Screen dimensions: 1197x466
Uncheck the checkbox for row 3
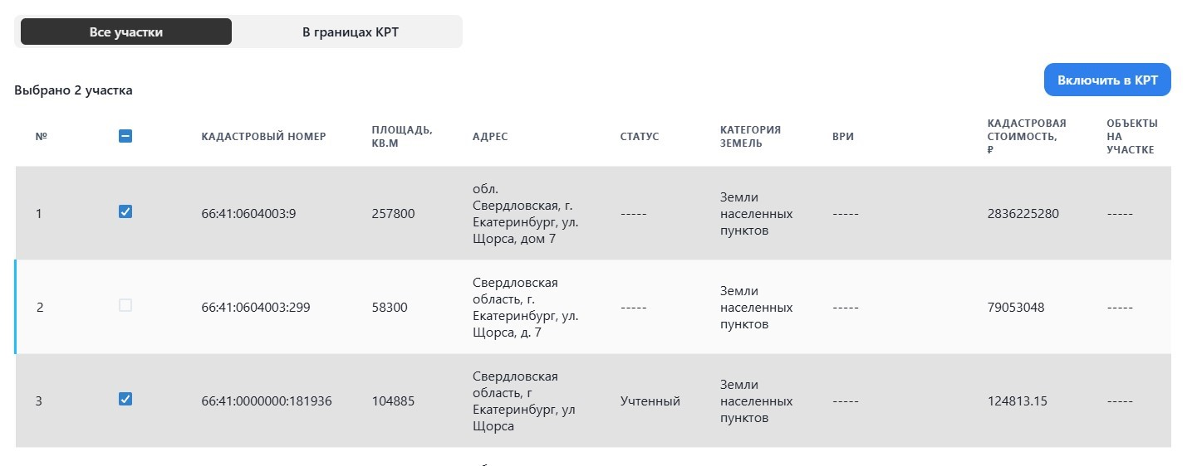point(125,400)
